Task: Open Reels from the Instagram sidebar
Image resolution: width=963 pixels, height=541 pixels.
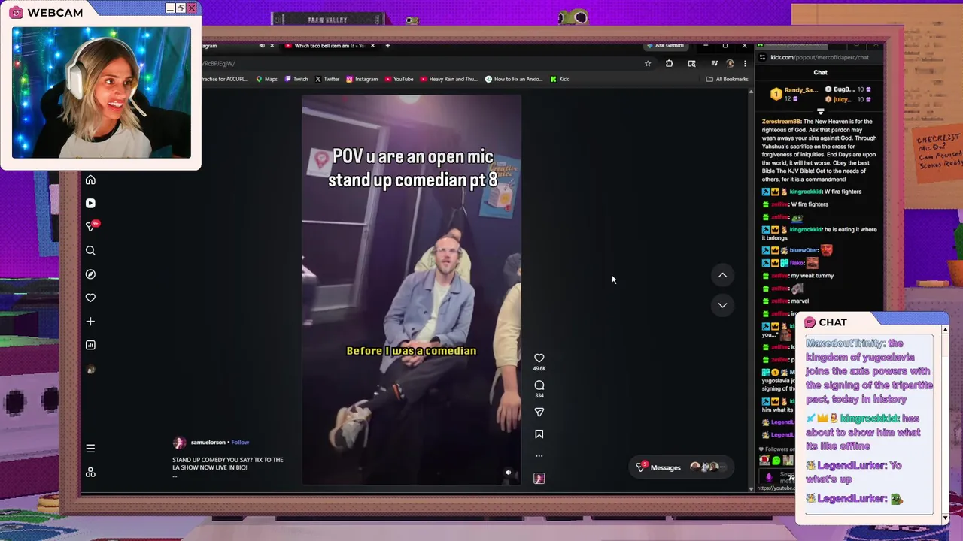Action: [90, 203]
